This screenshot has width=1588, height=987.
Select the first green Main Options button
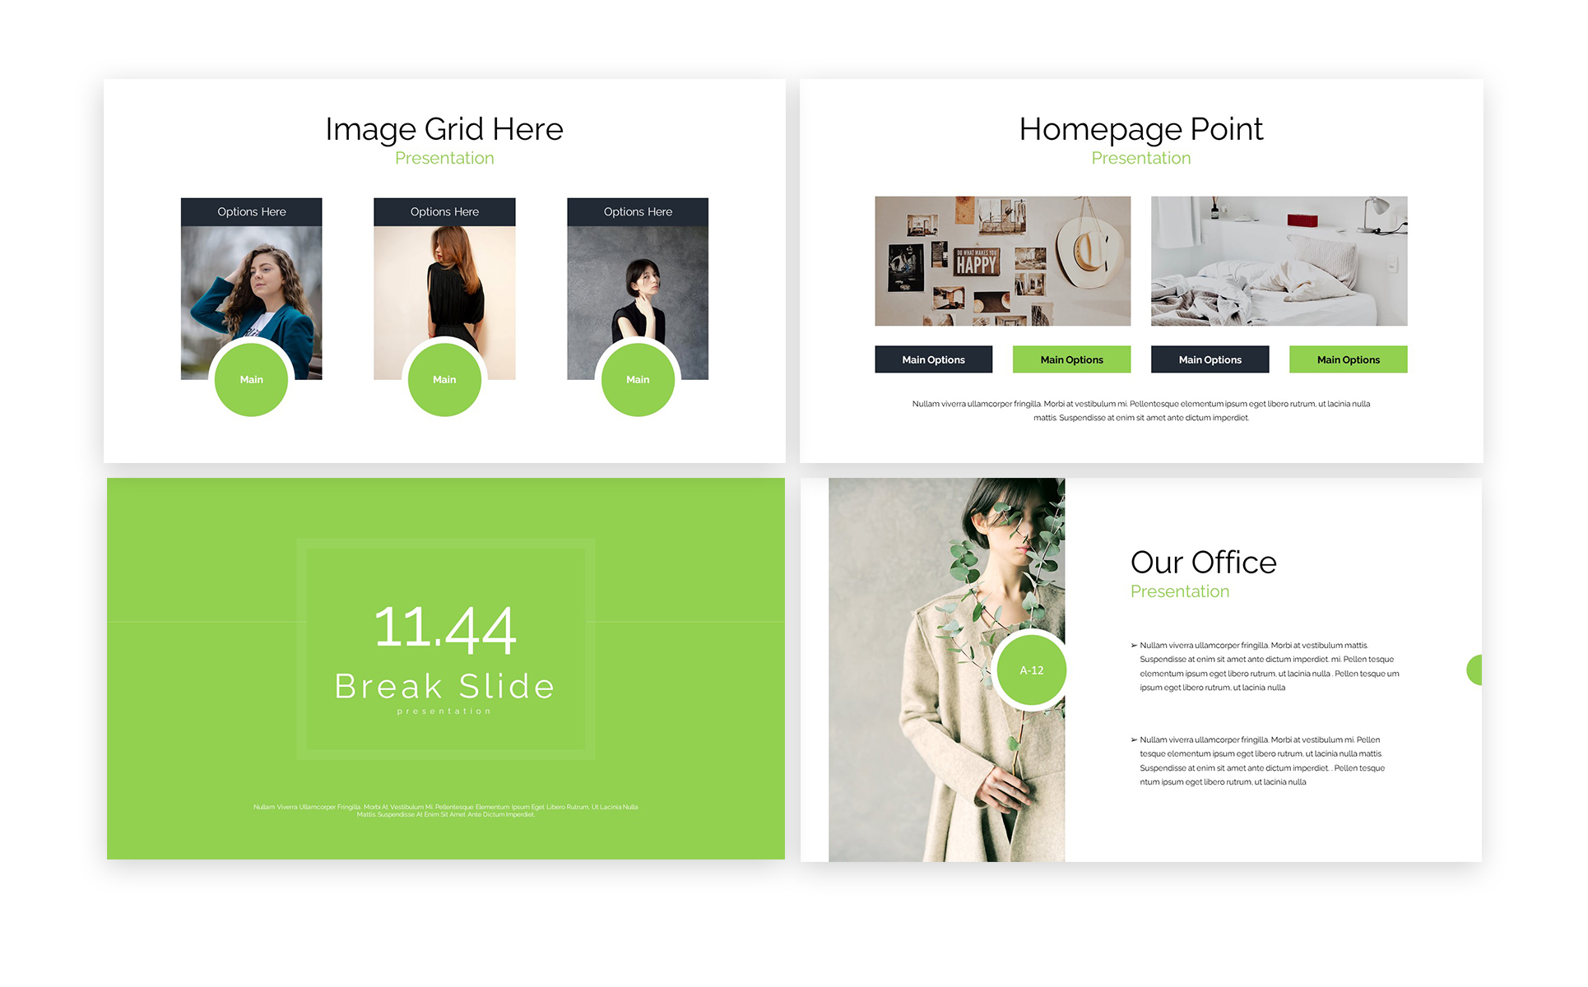click(x=1071, y=359)
